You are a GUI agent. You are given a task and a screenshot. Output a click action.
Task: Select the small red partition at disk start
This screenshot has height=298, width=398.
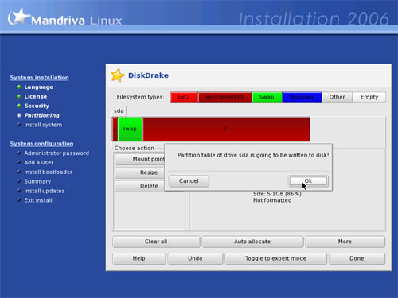point(115,130)
